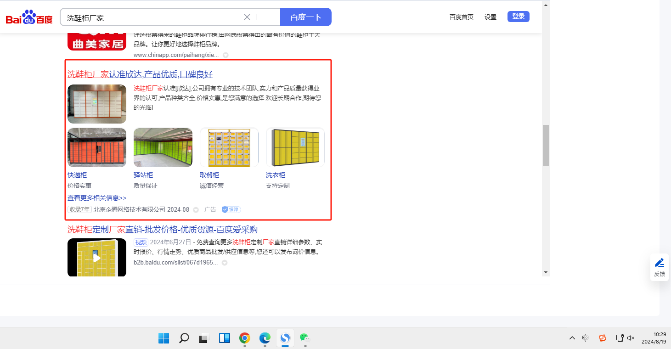The image size is (671, 349).
Task: Open the yellow 洗衣柜 image
Action: [295, 147]
